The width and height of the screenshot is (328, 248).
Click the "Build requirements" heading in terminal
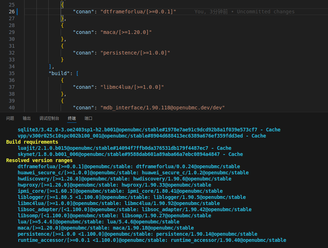tap(32, 142)
